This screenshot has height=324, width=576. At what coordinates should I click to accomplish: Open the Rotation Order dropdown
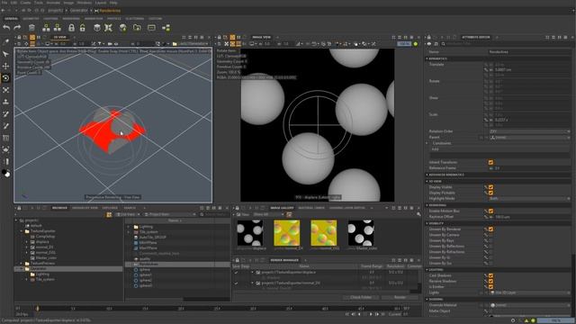529,131
